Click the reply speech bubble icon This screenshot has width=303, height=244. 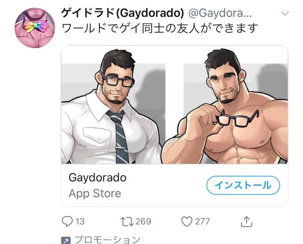pos(67,221)
